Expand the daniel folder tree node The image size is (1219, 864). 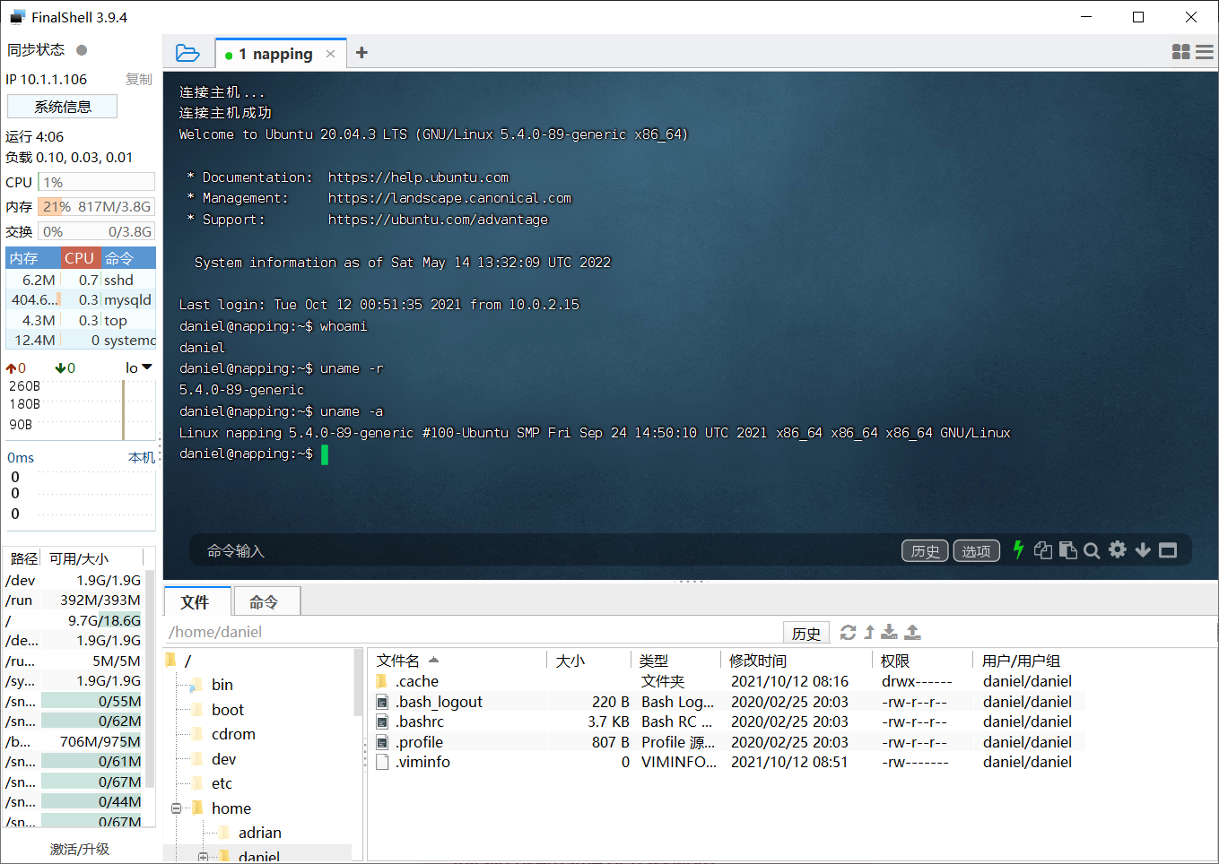(204, 857)
